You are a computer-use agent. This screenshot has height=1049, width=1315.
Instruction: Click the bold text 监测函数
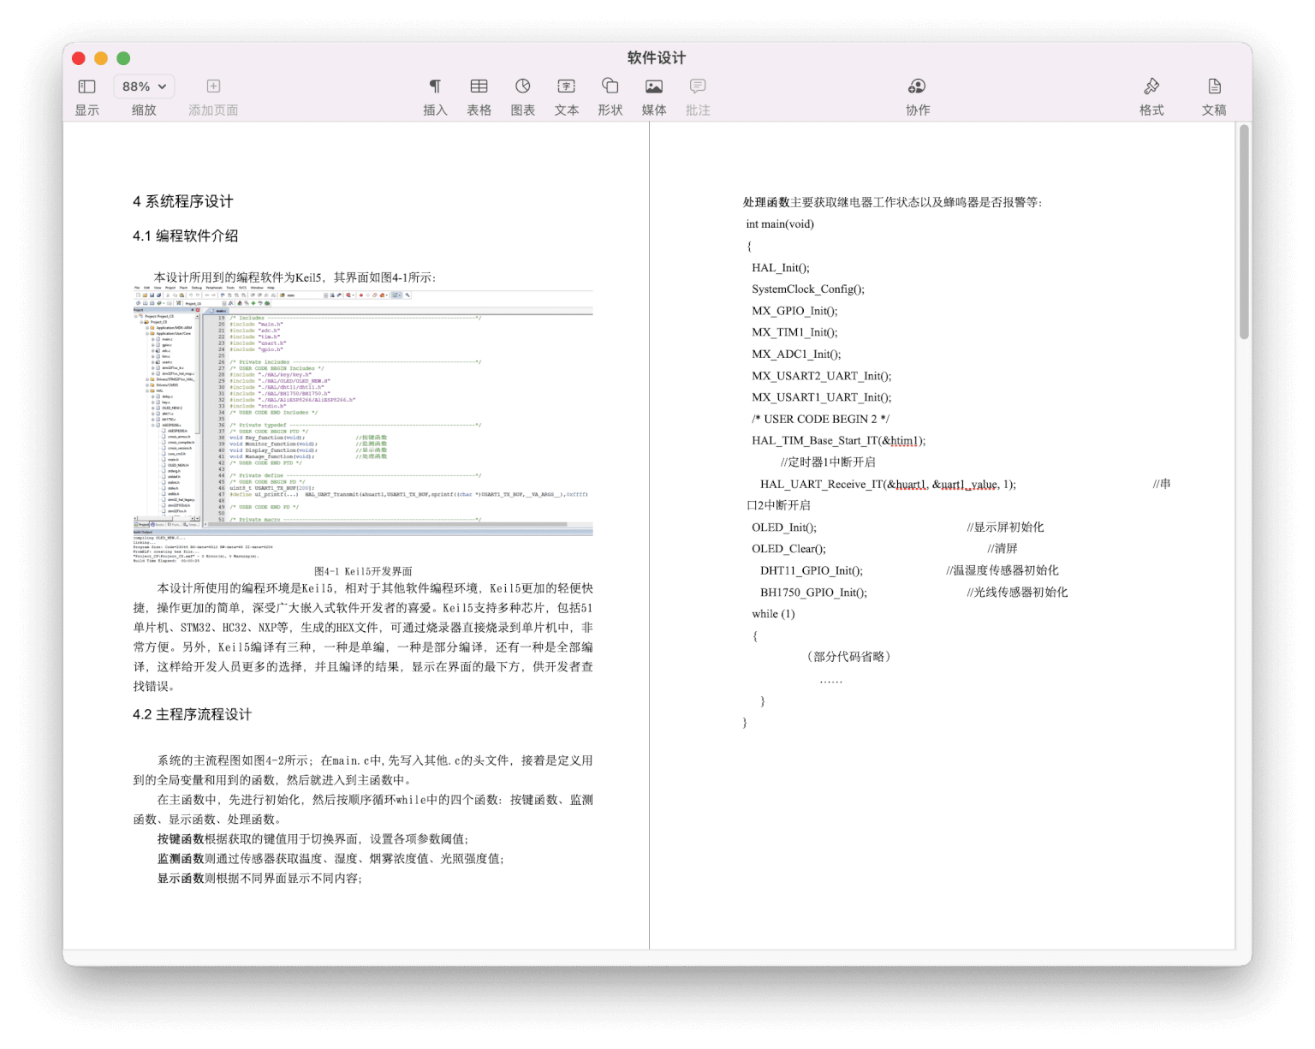point(181,859)
